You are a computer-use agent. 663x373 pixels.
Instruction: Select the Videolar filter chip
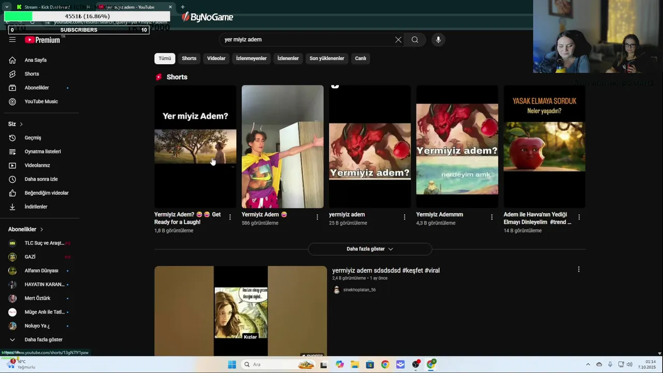click(217, 59)
